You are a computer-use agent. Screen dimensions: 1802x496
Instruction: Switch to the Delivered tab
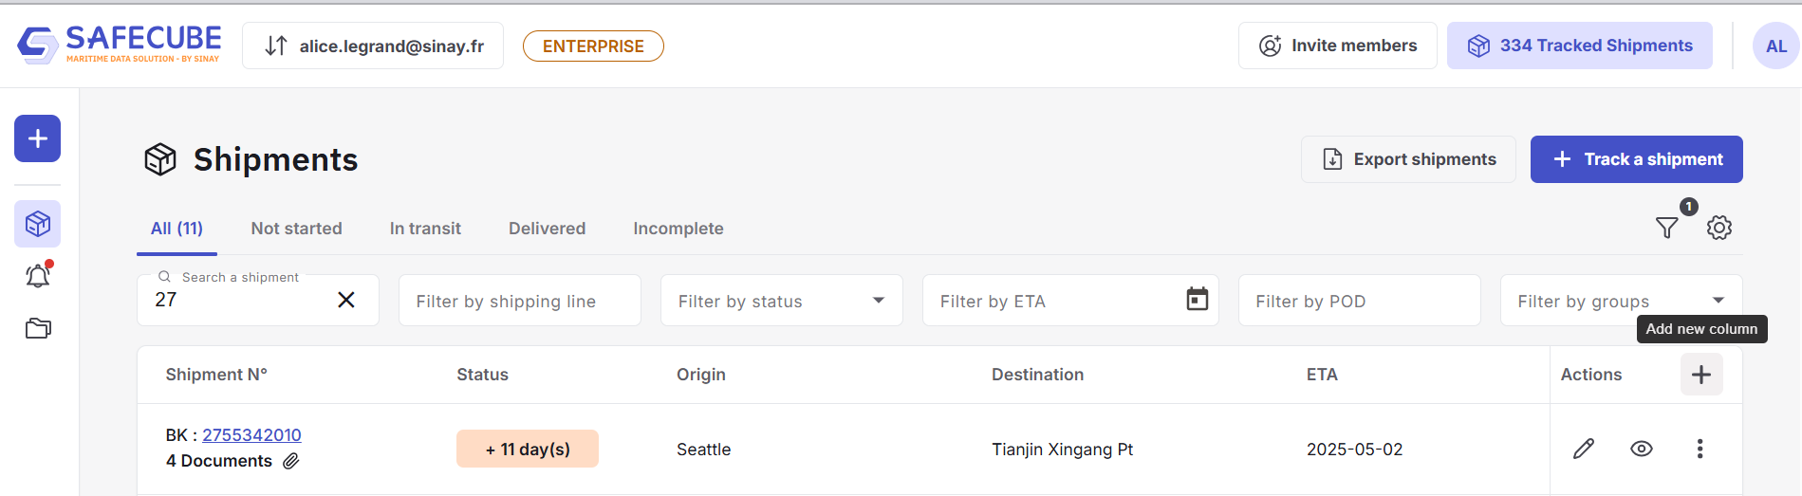[547, 229]
